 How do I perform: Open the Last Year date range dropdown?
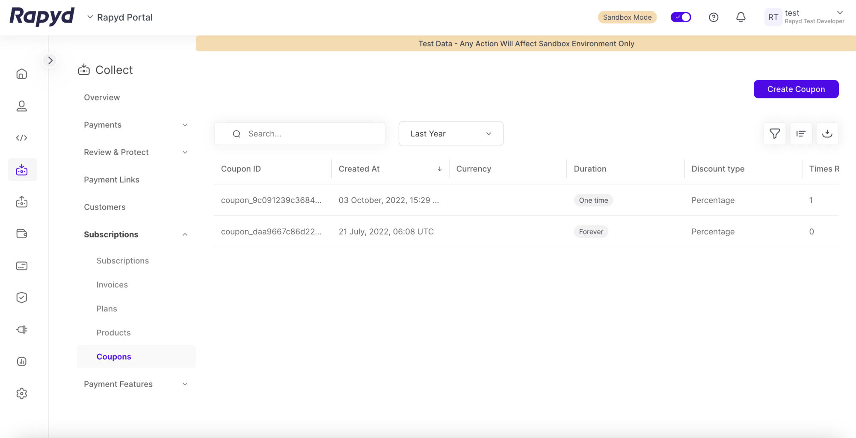(450, 134)
